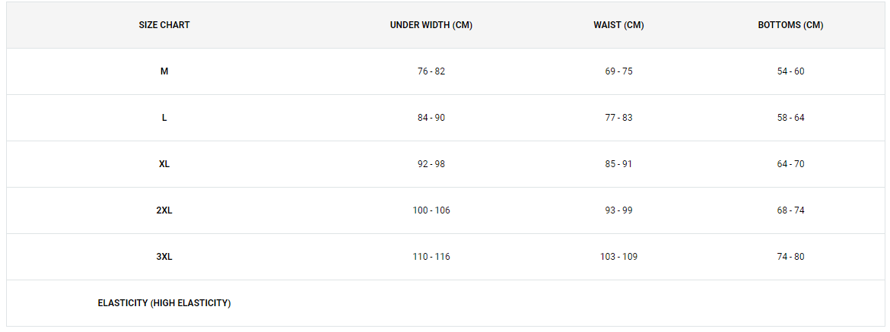890x332 pixels.
Task: Click the SIZE CHART header cell
Action: [x=164, y=25]
